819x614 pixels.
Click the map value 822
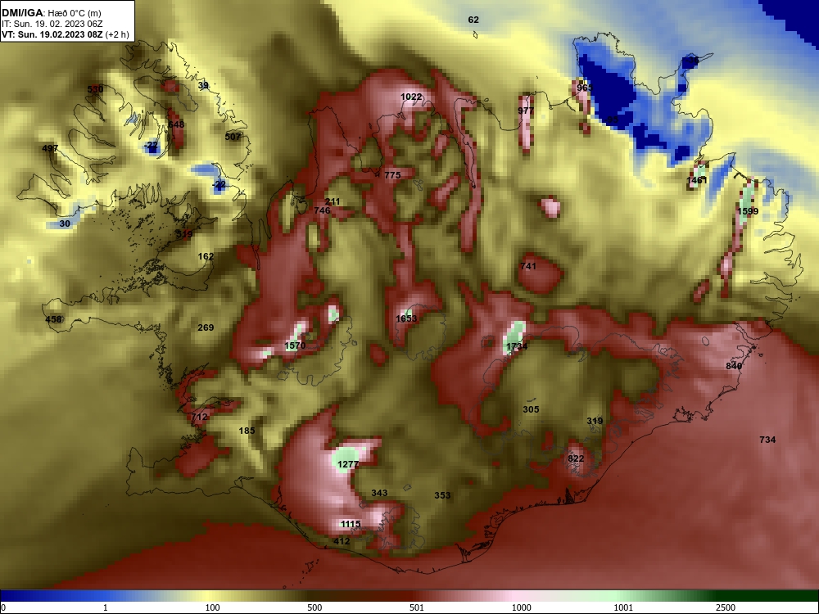576,459
